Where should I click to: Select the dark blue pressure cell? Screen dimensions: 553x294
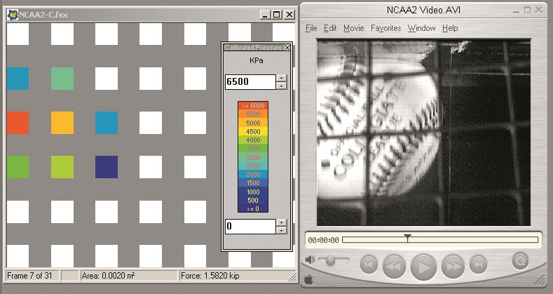(x=106, y=167)
